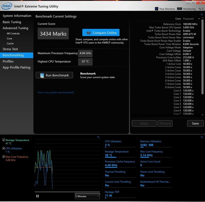Click Active Core Count 0 readout
Screen dimensions: 205x202
141,165
